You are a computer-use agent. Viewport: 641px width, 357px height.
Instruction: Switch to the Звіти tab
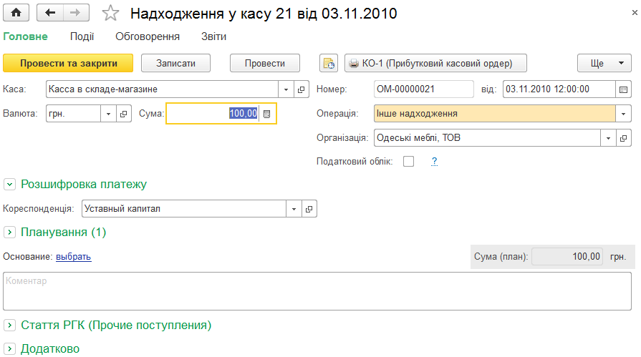pos(214,36)
